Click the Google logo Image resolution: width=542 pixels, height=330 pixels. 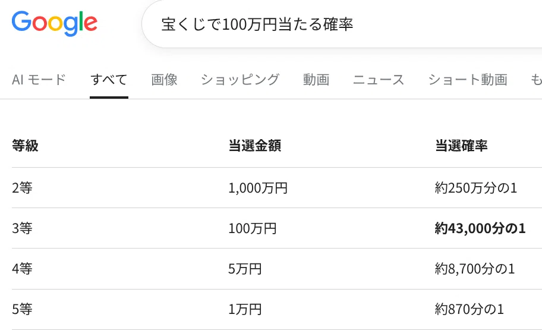pos(55,24)
